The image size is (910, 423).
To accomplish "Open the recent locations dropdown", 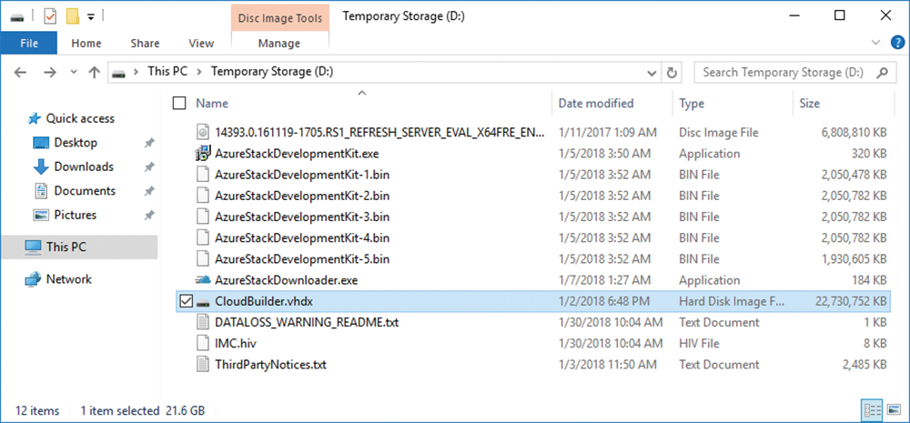I will click(73, 72).
